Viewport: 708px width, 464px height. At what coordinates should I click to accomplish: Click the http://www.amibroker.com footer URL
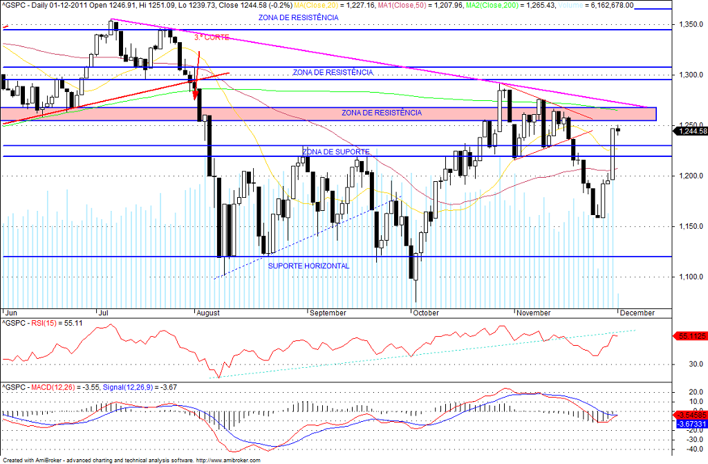click(228, 461)
